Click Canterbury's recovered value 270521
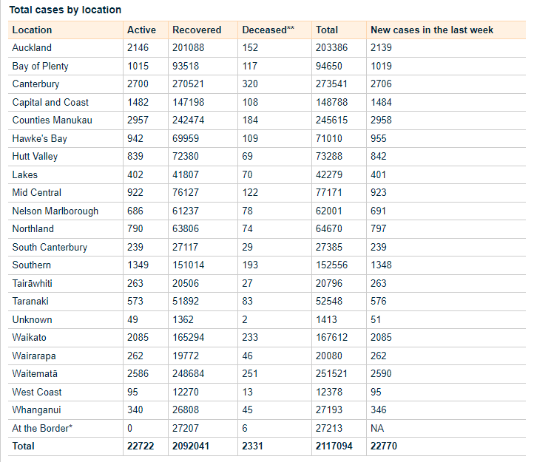 [191, 84]
